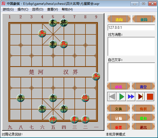Jump to first move with gray rewind button
The width and height of the screenshot is (158, 138).
(112, 97)
